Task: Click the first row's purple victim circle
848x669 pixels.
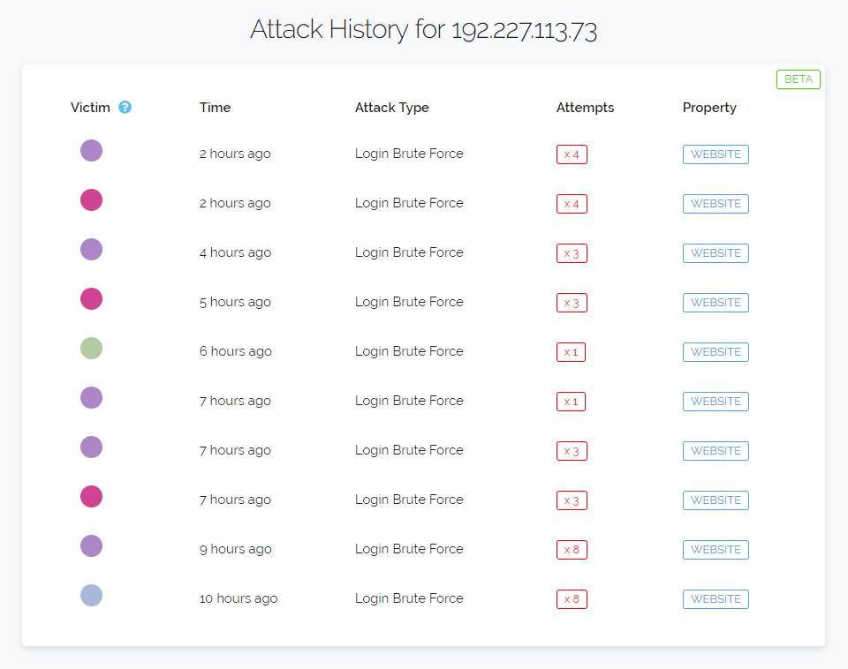Action: [91, 151]
